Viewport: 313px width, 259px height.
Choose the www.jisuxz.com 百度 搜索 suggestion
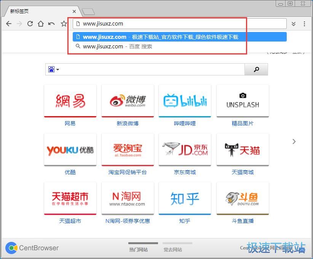[x=180, y=46]
